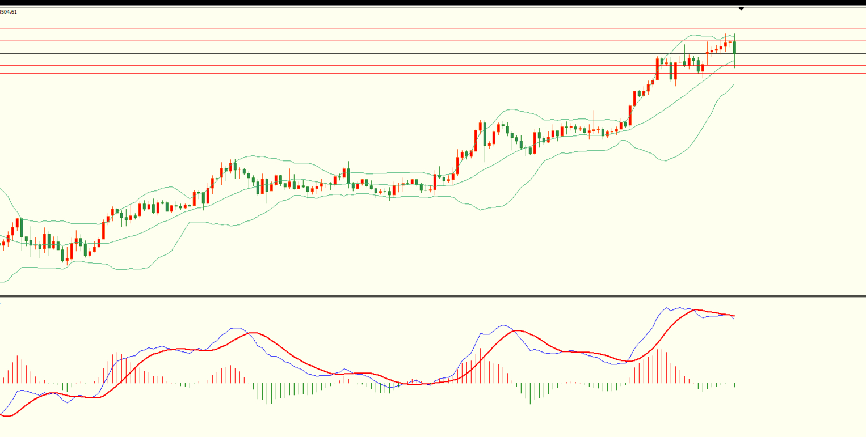Click the leftmost candle on the chart
The image size is (866, 437).
click(x=3, y=244)
